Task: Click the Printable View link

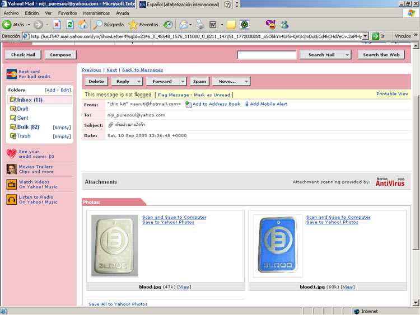Action: [x=392, y=93]
